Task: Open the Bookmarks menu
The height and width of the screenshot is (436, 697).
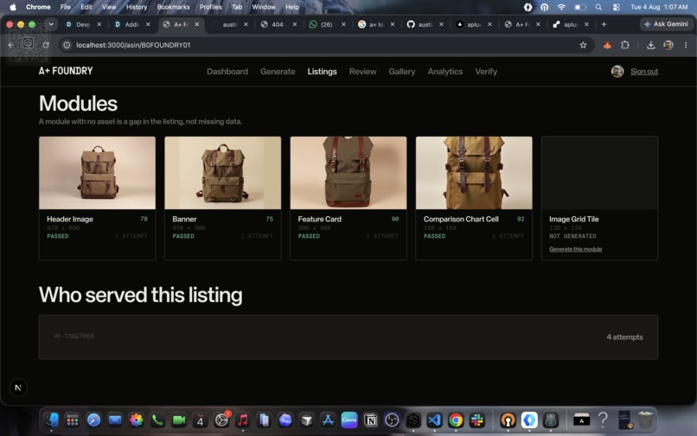Action: tap(173, 7)
